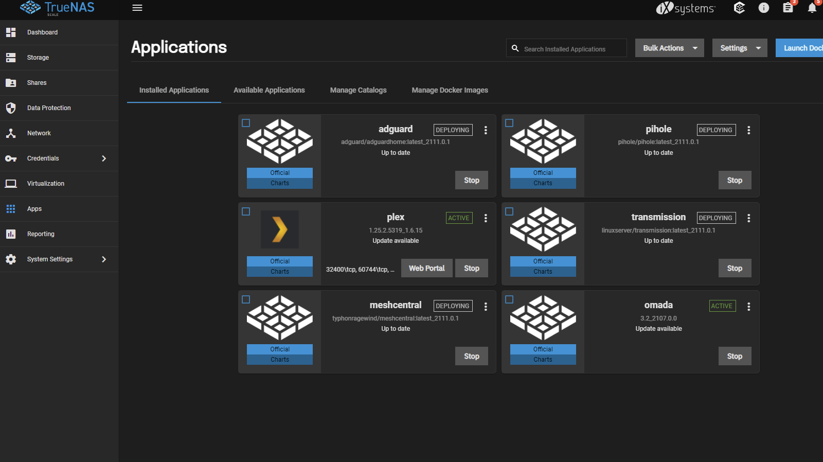Open the hamburger side menu toggle
This screenshot has height=462, width=823.
pyautogui.click(x=137, y=8)
